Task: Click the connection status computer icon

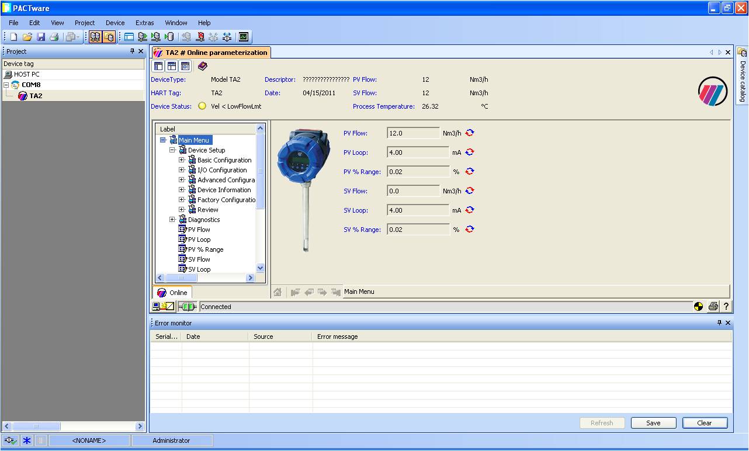Action: [x=163, y=306]
